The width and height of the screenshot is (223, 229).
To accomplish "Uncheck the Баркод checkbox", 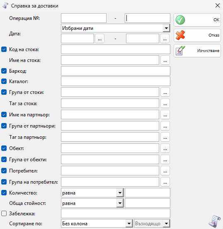I will tap(4, 71).
